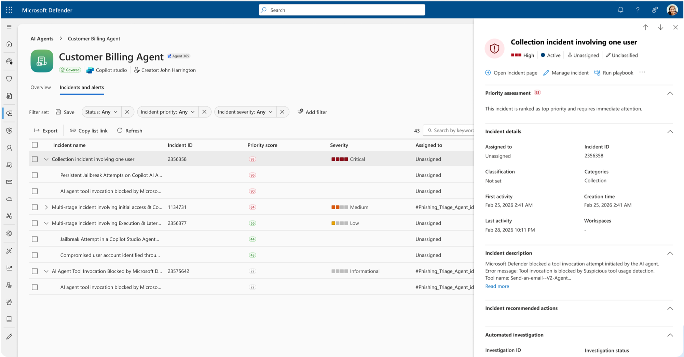
Task: Sort by the Incident name column header
Action: point(69,145)
